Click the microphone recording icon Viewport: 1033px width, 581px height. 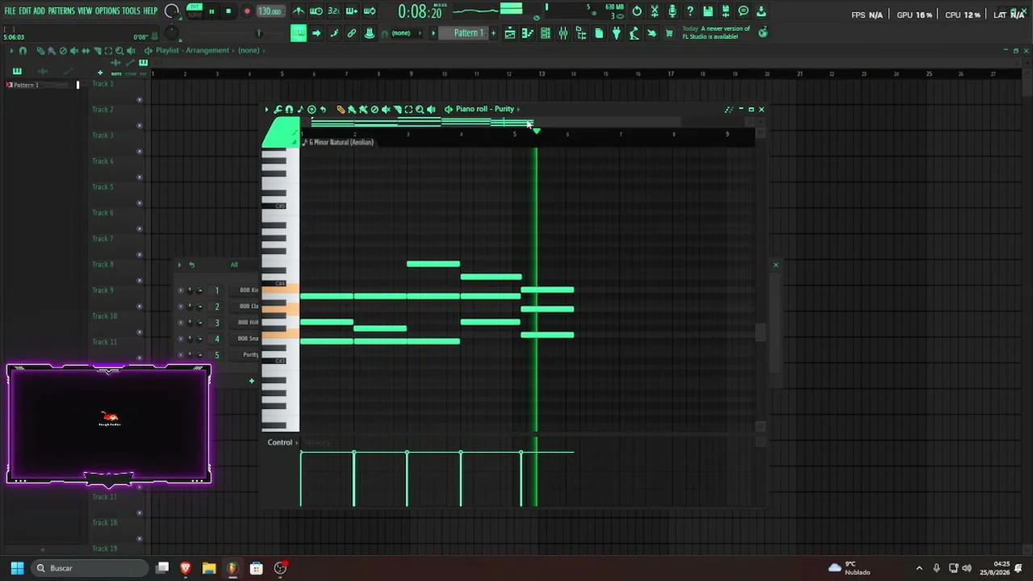click(672, 11)
